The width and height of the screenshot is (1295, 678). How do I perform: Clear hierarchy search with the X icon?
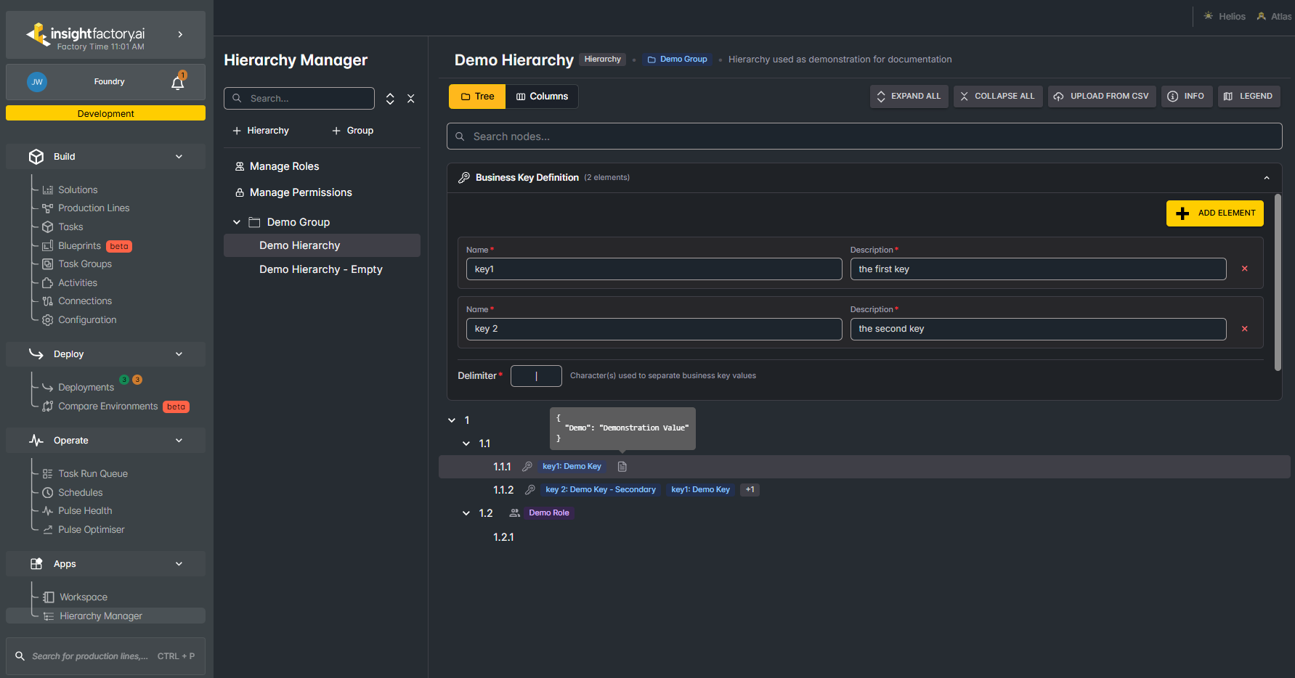pos(411,99)
